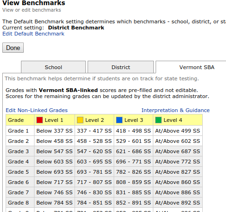Click Grade 6 Level 3 cell 808 - 859 SS

133,182
